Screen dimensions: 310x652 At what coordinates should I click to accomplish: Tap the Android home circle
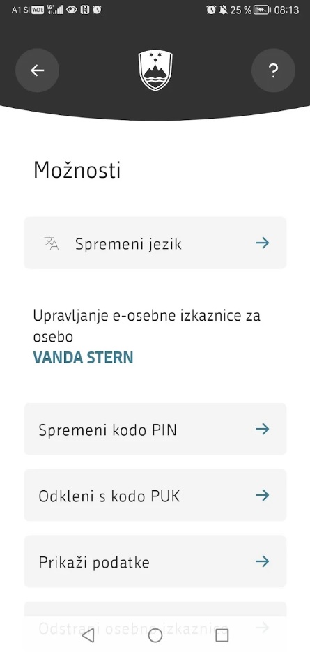[155, 635]
